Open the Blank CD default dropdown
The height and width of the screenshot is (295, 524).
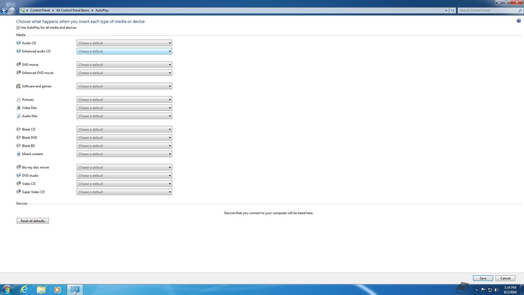pos(124,129)
